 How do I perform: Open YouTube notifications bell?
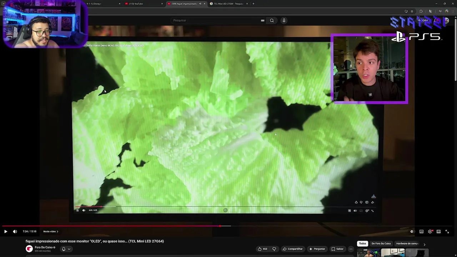pos(436,20)
